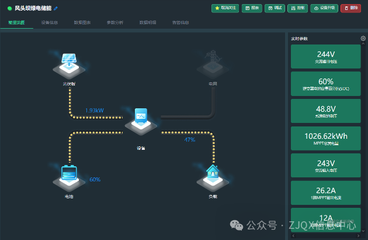This screenshot has height=240, width=368.
Task: Click the 244V AC output voltage card
Action: [x=325, y=56]
